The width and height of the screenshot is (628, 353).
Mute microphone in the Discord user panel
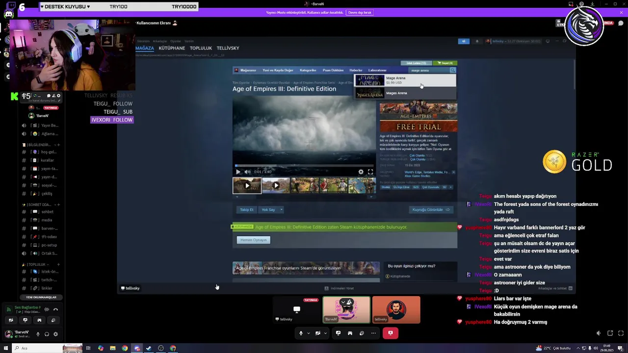[x=38, y=334]
